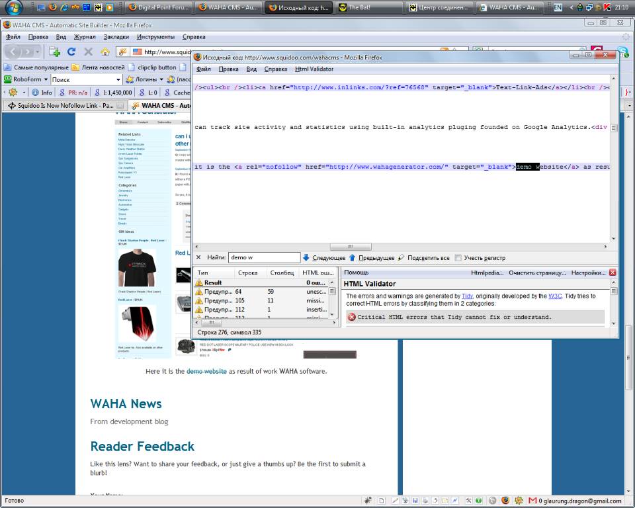
Task: Open the 'Htmlpedia...' validator link
Action: coord(487,273)
